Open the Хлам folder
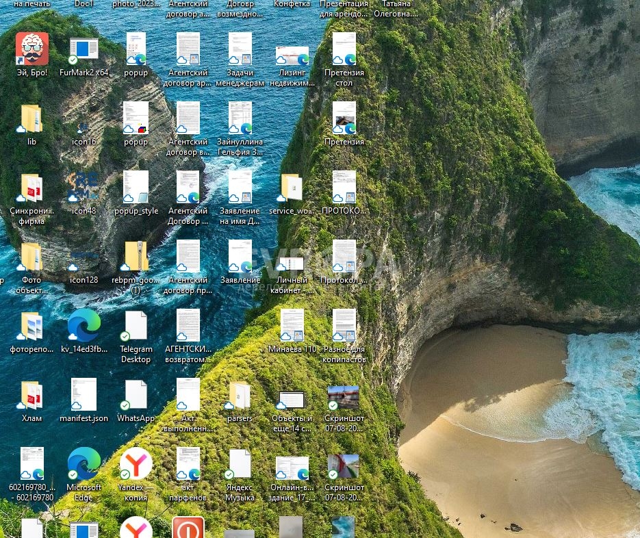 [31, 395]
